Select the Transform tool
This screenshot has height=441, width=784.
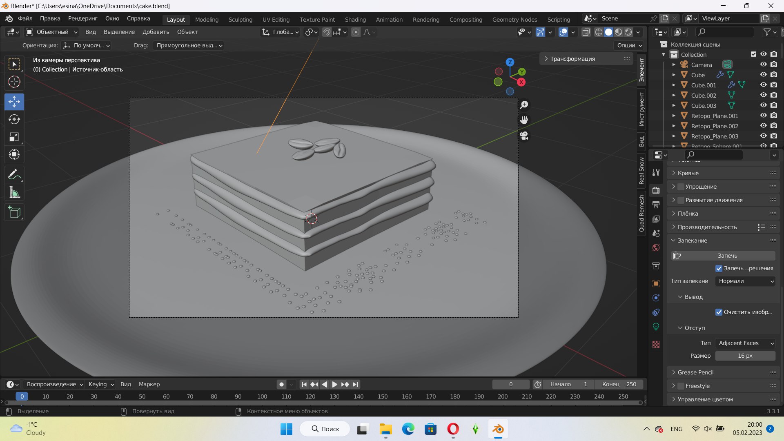[x=14, y=154]
